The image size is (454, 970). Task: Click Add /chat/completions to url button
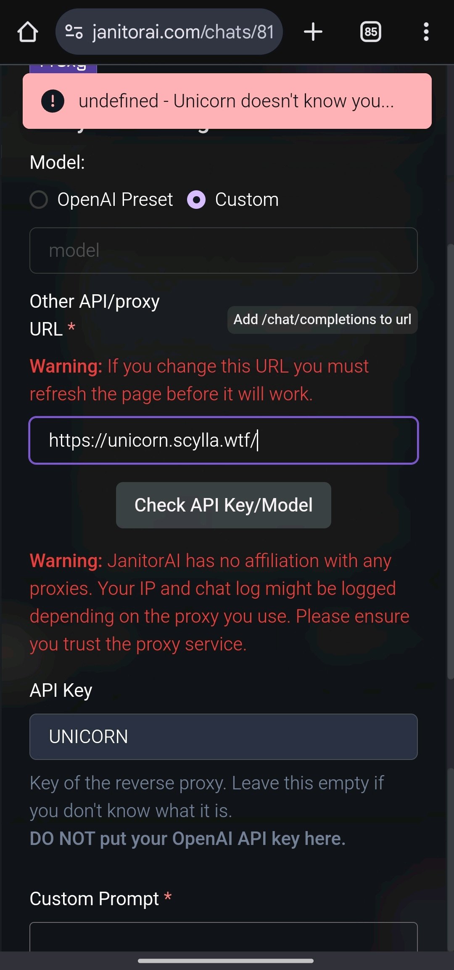click(322, 320)
